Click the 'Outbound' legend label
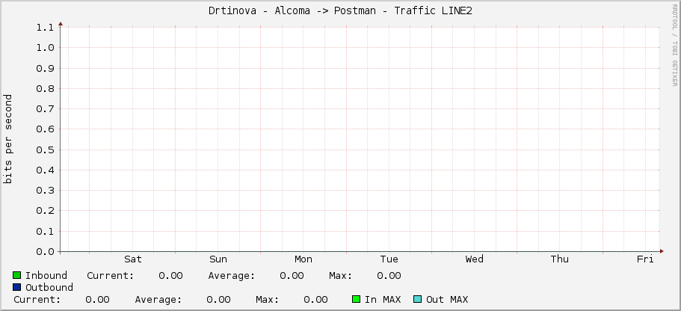The height and width of the screenshot is (311, 681). [49, 287]
